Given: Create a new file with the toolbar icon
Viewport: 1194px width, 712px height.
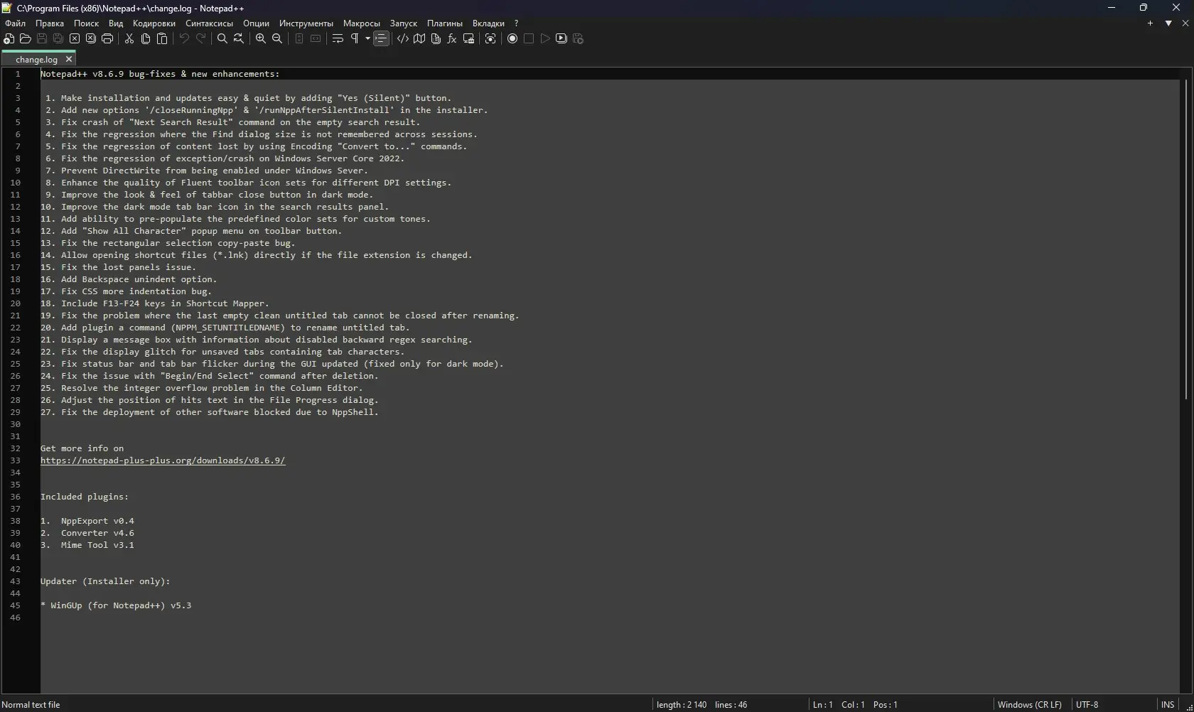Looking at the screenshot, I should [x=9, y=39].
